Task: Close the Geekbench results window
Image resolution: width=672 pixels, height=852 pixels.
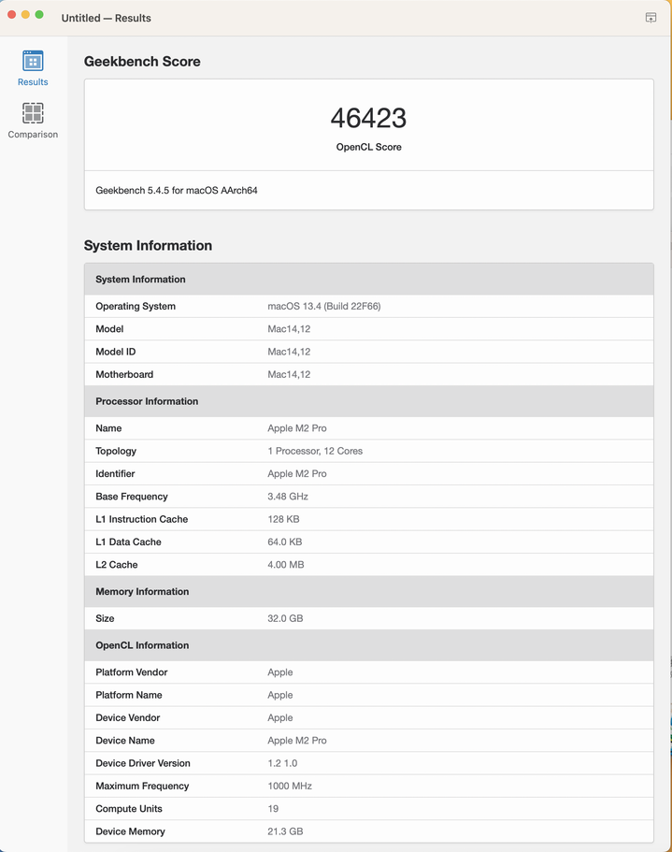Action: coord(11,15)
